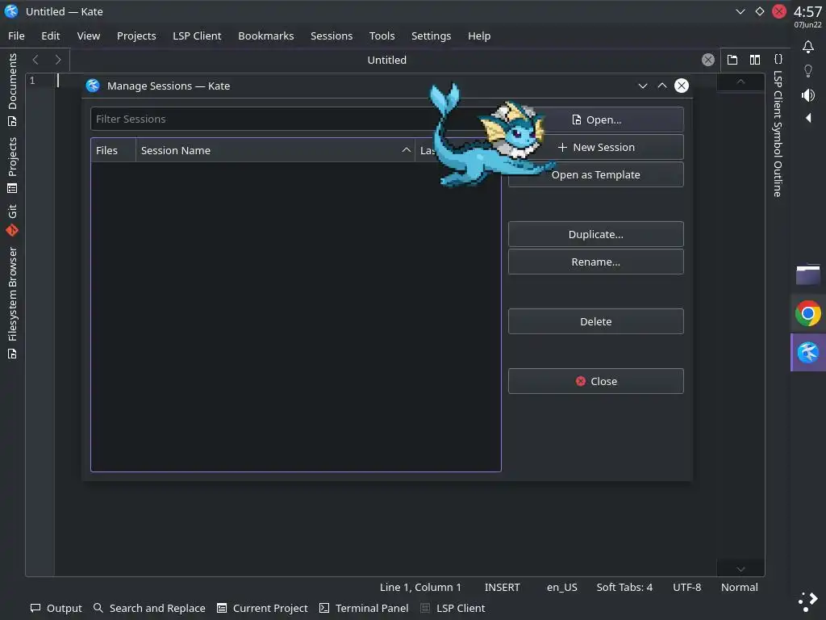Click the scrollbar up arrow in the editor
Viewport: 826px width, 620px height.
click(740, 82)
